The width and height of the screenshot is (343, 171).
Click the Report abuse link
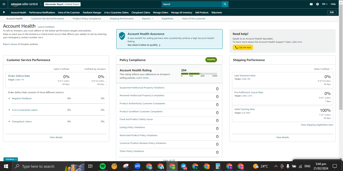click(x=10, y=44)
